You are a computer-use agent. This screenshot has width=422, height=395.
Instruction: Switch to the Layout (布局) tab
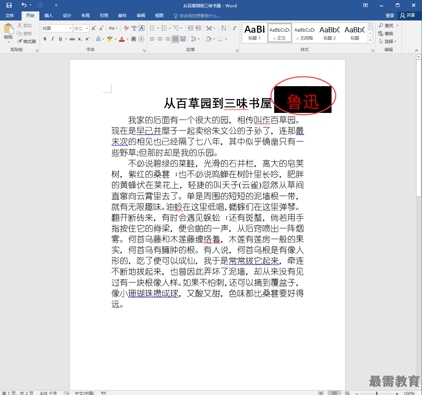[86, 15]
